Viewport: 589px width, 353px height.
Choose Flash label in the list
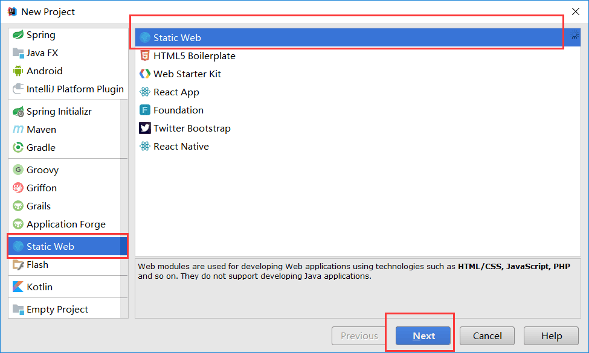coord(37,265)
